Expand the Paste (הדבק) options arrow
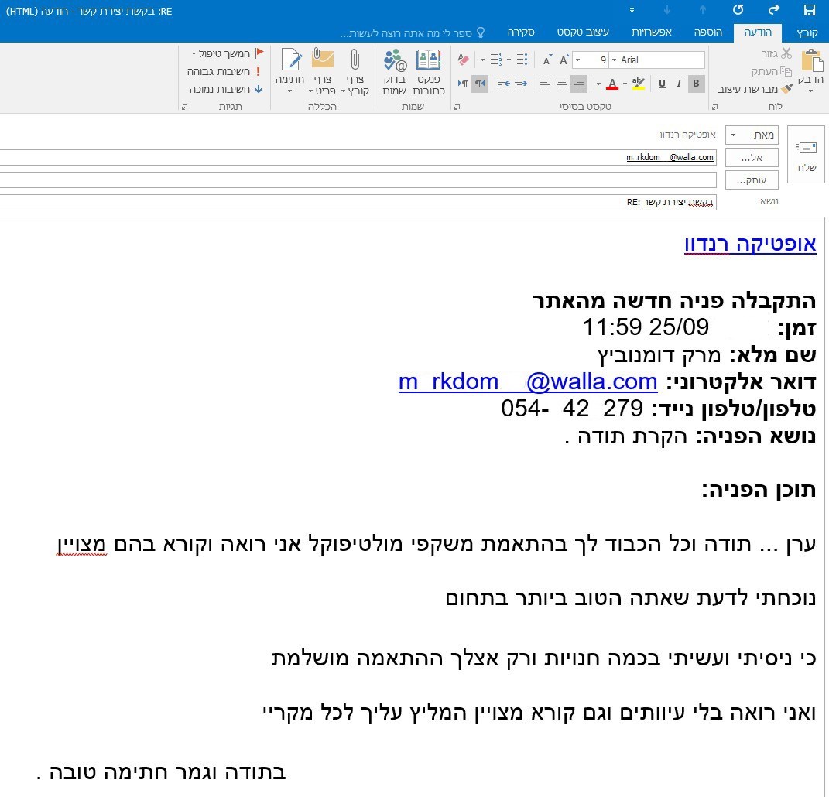Image resolution: width=829 pixels, height=797 pixels. (x=811, y=91)
